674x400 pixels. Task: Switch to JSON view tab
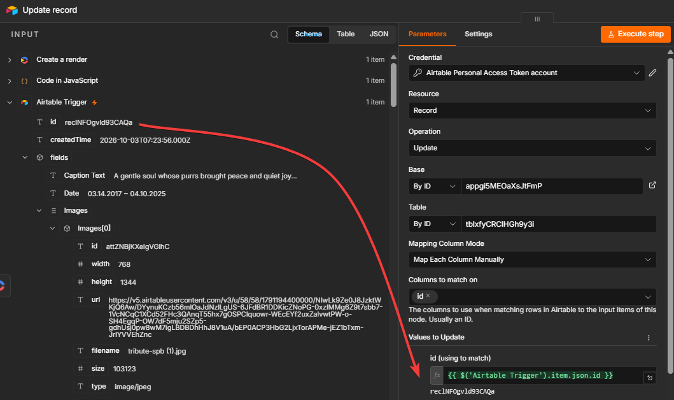pyautogui.click(x=379, y=34)
